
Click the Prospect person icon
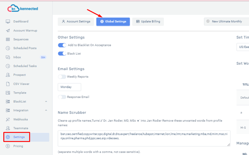(x=8, y=75)
